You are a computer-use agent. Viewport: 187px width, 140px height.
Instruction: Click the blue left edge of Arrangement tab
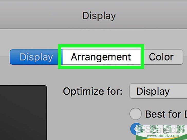62,57
